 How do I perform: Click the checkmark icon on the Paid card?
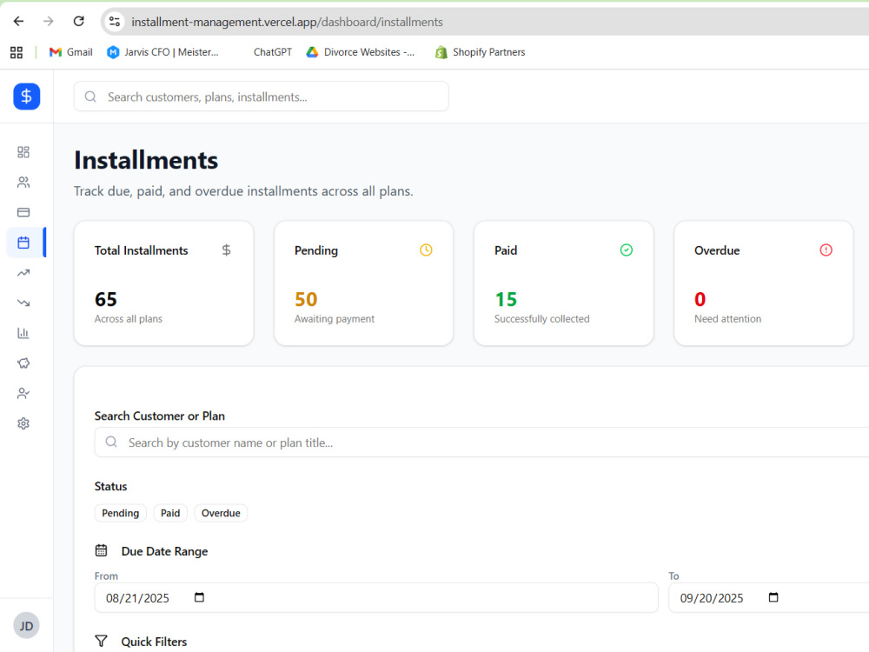point(627,250)
